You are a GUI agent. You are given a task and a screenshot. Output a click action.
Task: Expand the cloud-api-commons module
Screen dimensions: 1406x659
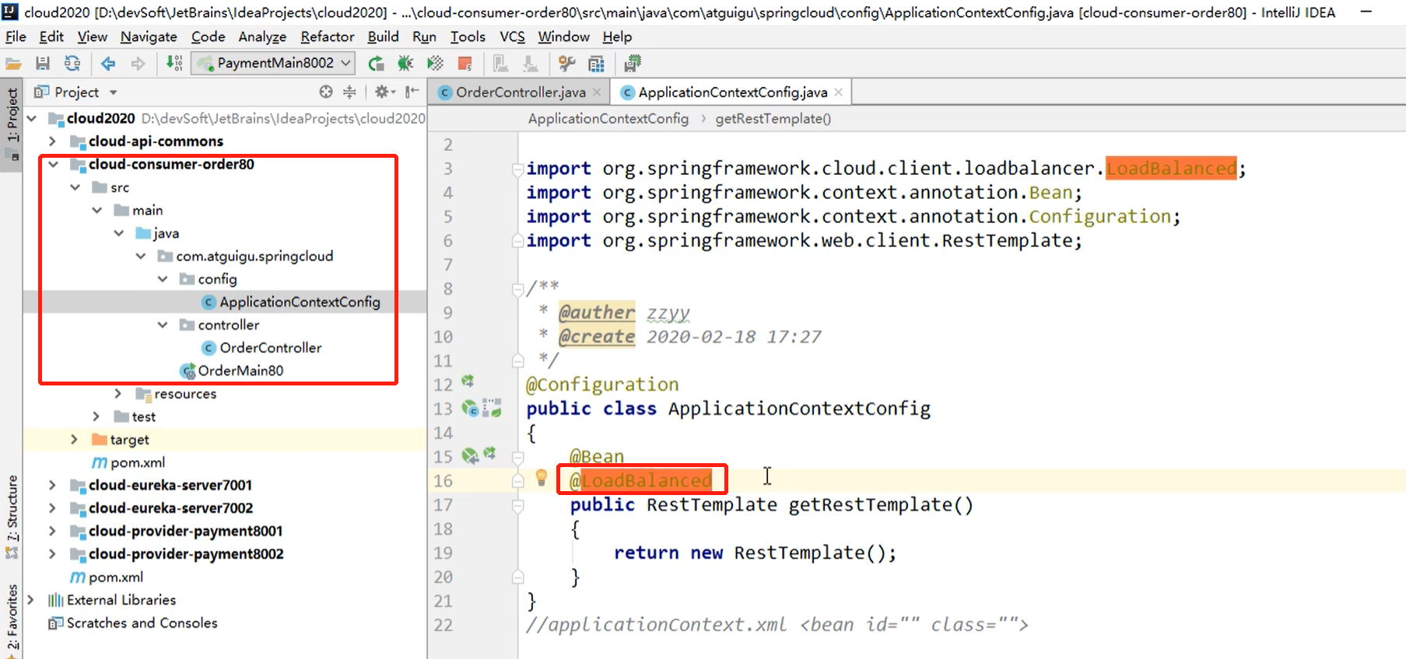tap(52, 141)
